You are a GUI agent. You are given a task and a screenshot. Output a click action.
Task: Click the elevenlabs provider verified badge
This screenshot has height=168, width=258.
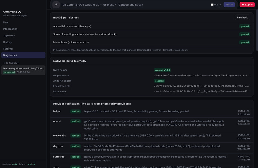pyautogui.click(x=76, y=136)
